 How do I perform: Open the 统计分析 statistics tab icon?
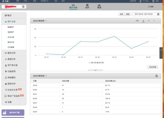[x=73, y=5]
